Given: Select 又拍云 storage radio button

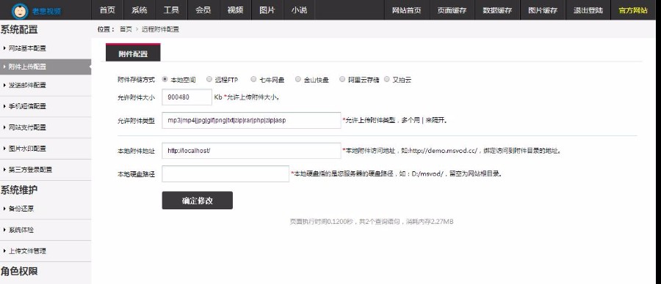Looking at the screenshot, I should (386, 79).
